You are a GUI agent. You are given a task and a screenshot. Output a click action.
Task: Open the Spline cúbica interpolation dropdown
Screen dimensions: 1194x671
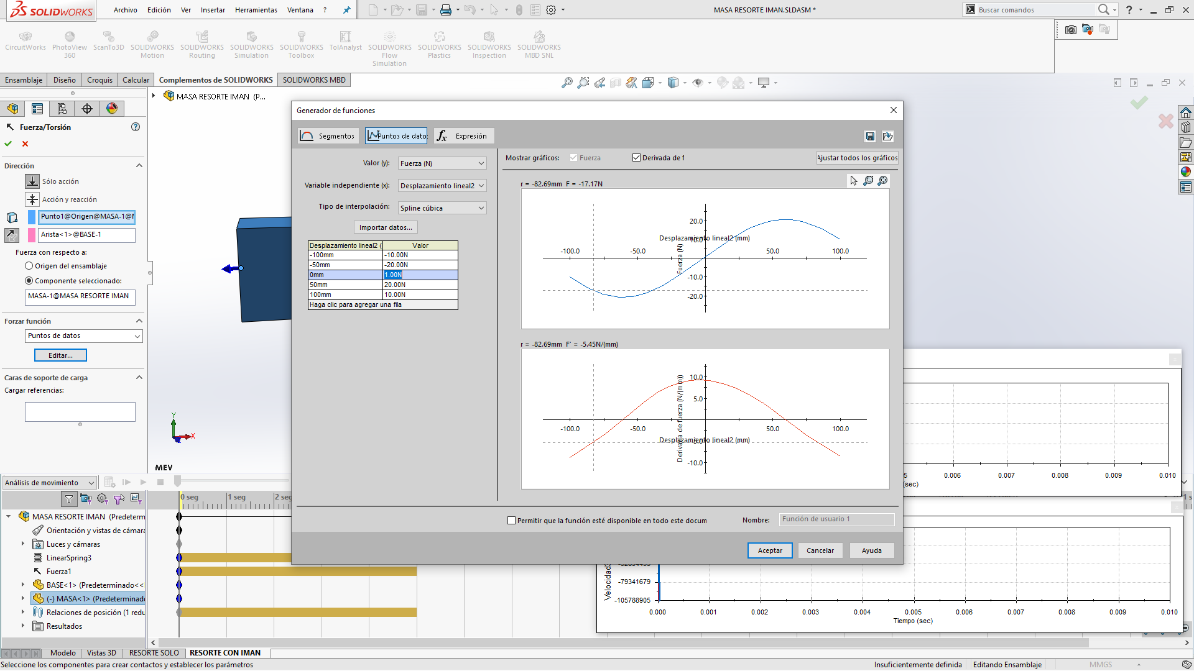pyautogui.click(x=442, y=208)
